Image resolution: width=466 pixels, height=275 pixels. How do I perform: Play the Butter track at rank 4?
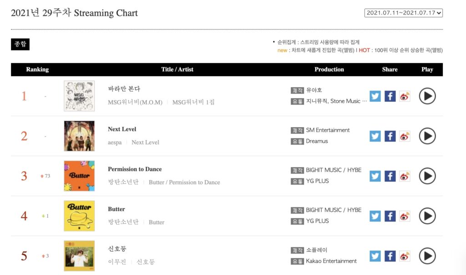pos(427,216)
